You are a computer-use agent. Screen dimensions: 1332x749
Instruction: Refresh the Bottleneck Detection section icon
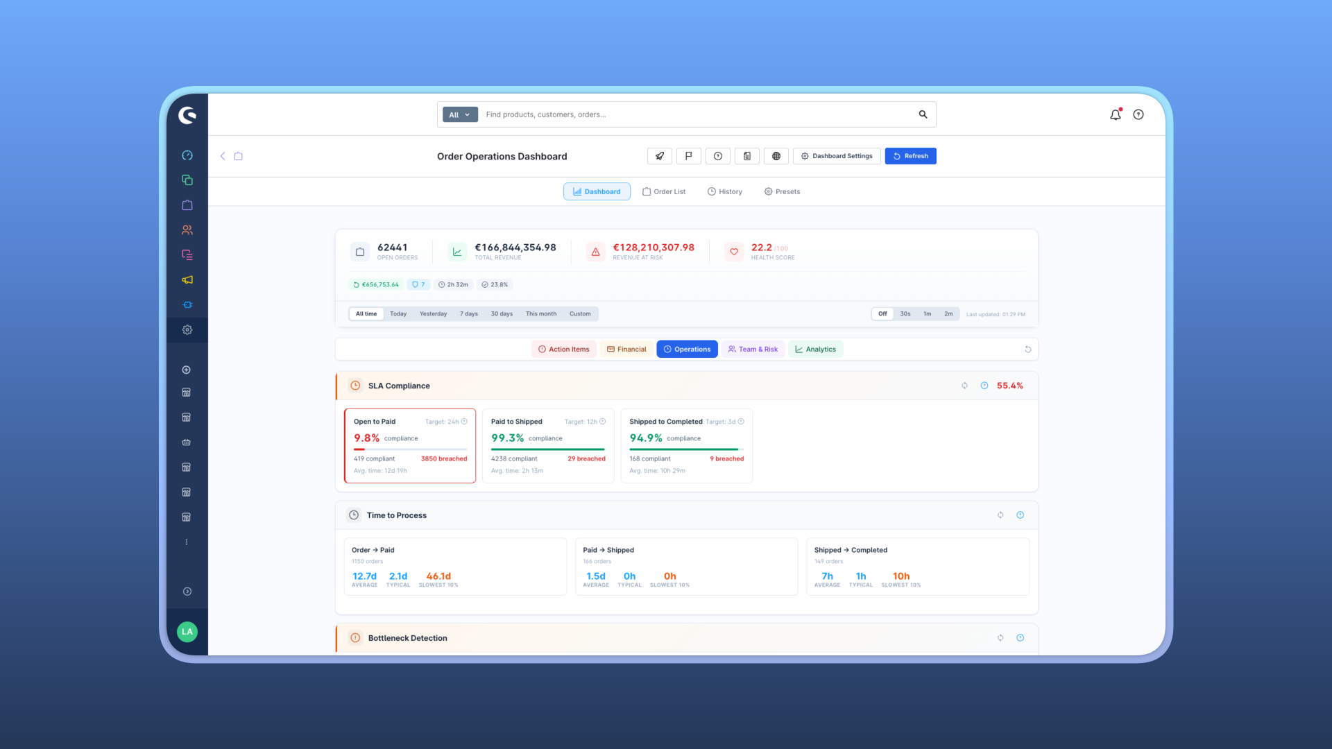pos(1000,638)
